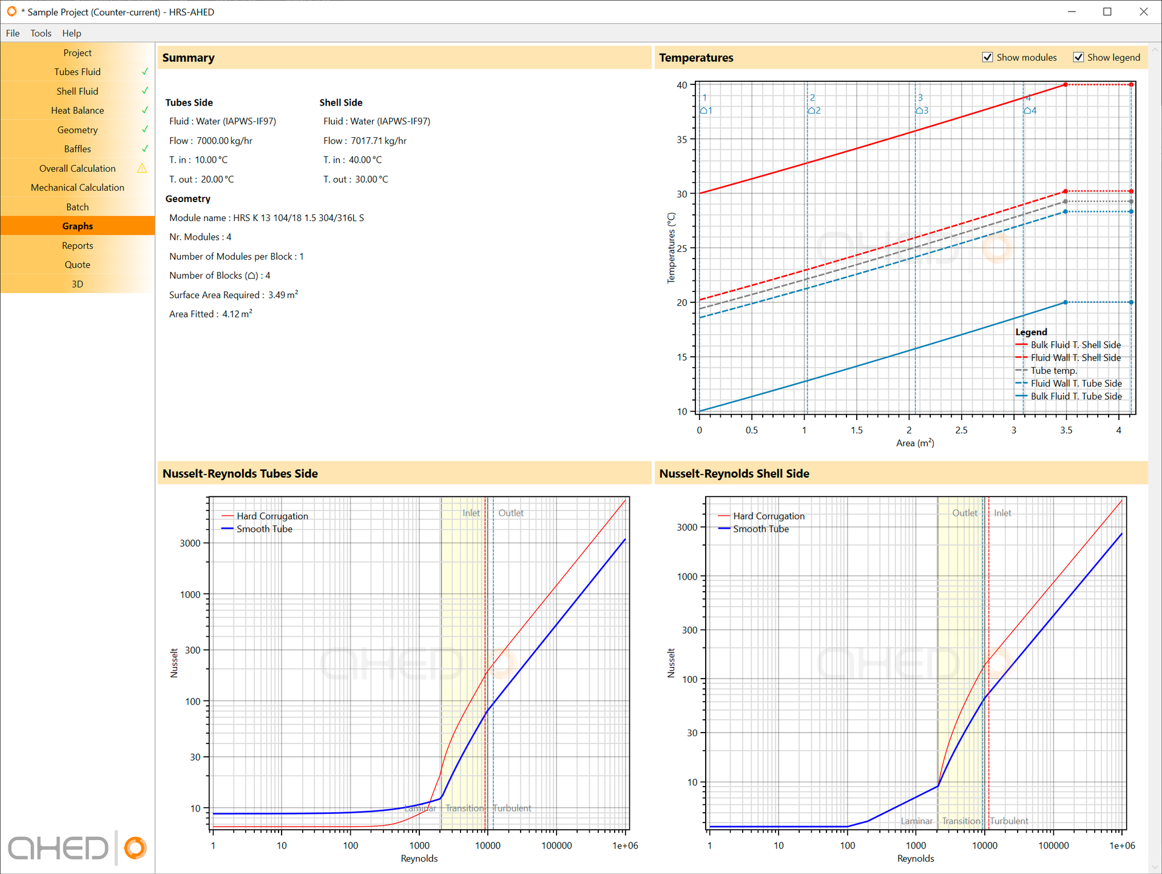Open the File menu

coord(13,33)
